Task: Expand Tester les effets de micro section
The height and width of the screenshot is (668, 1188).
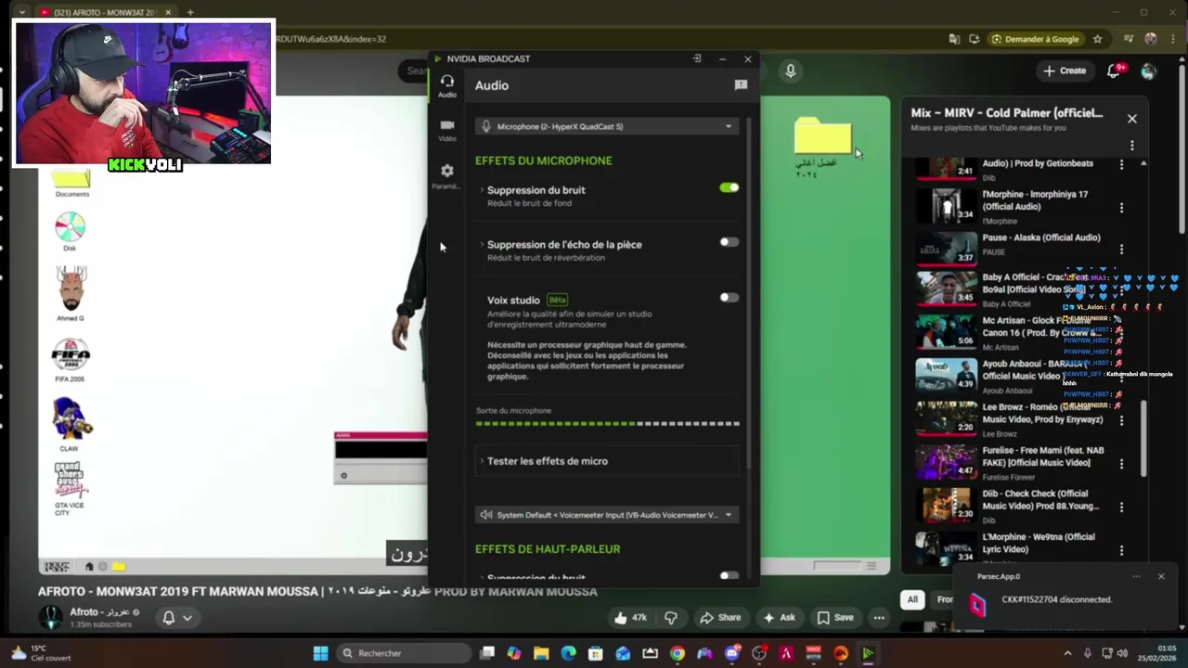Action: coord(607,461)
